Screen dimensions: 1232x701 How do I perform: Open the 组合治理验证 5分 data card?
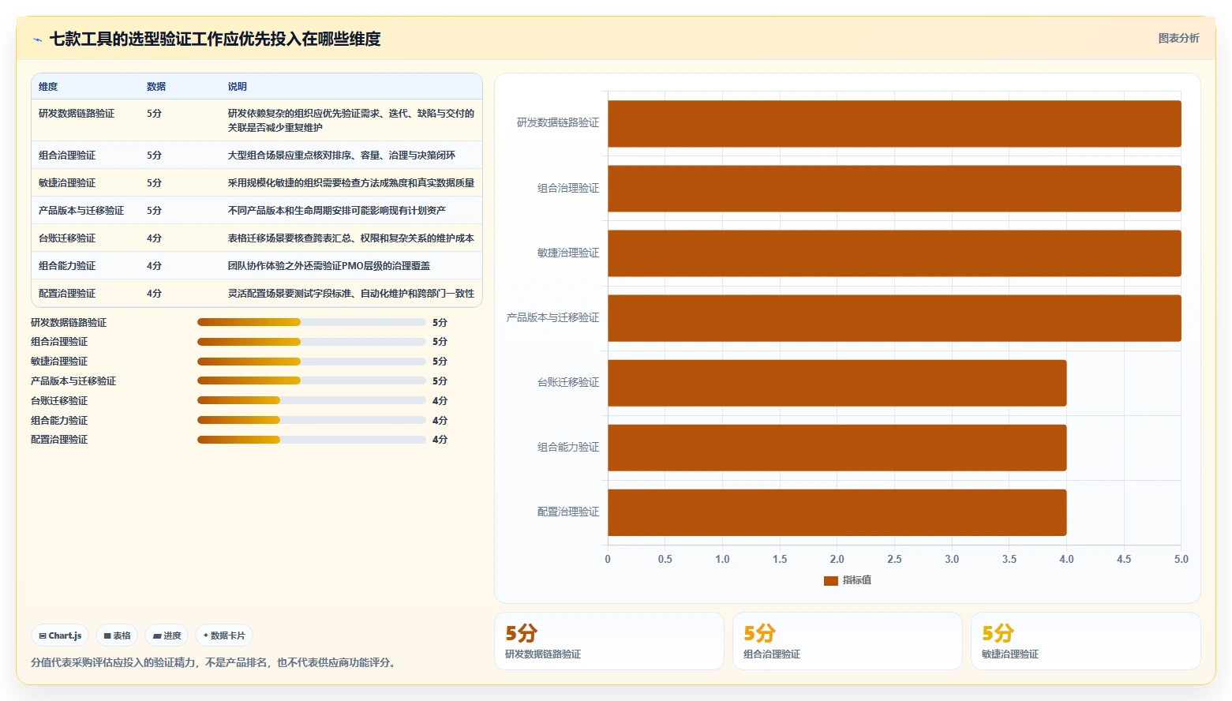pos(848,641)
